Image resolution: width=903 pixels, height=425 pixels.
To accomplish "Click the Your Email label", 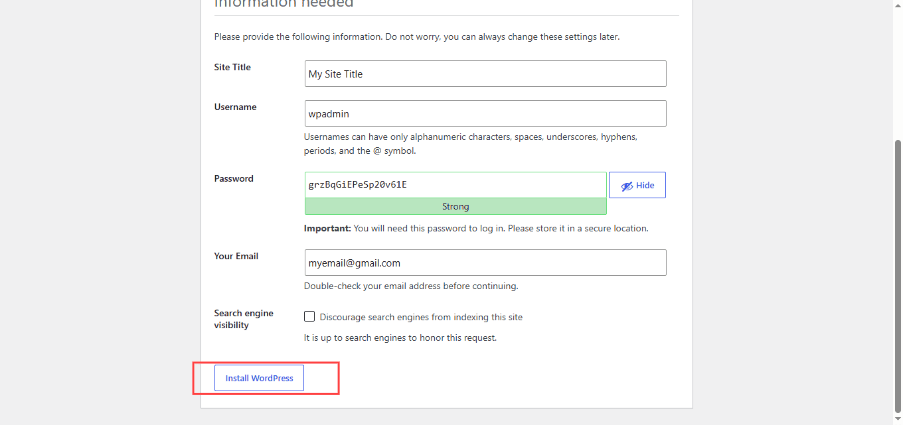I will tap(236, 256).
